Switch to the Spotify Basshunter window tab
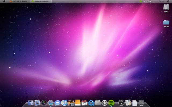This screenshot has width=172, height=107. tap(41, 1)
